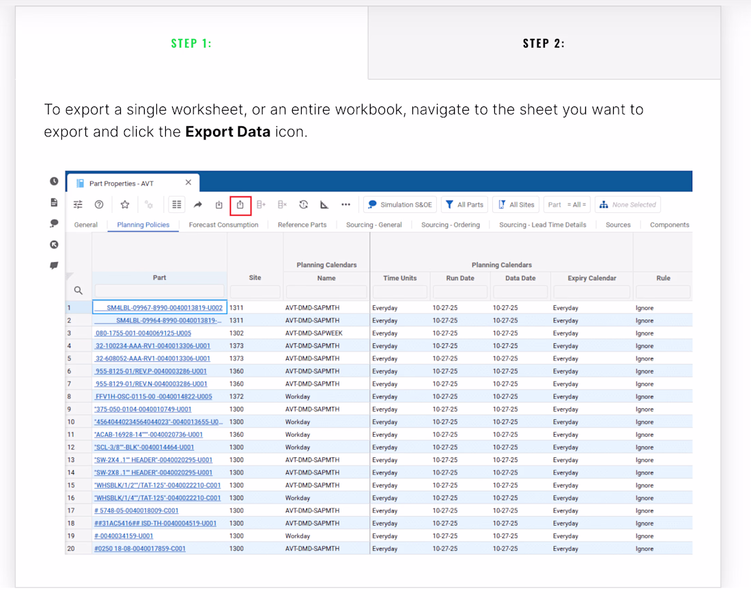Open part link #0250 18-08-0040017859-C001
The width and height of the screenshot is (751, 600).
click(140, 549)
